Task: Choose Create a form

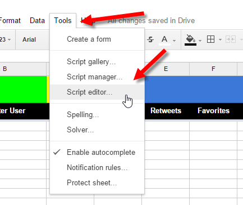Action: pyautogui.click(x=97, y=39)
